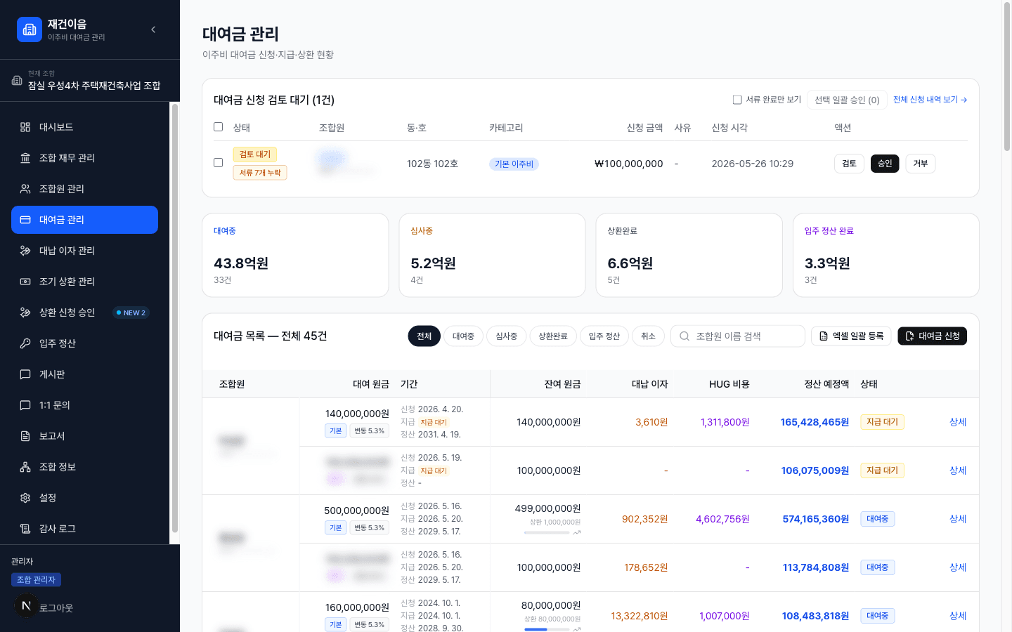Open 상세 for the 113,784,808원 row

point(958,567)
